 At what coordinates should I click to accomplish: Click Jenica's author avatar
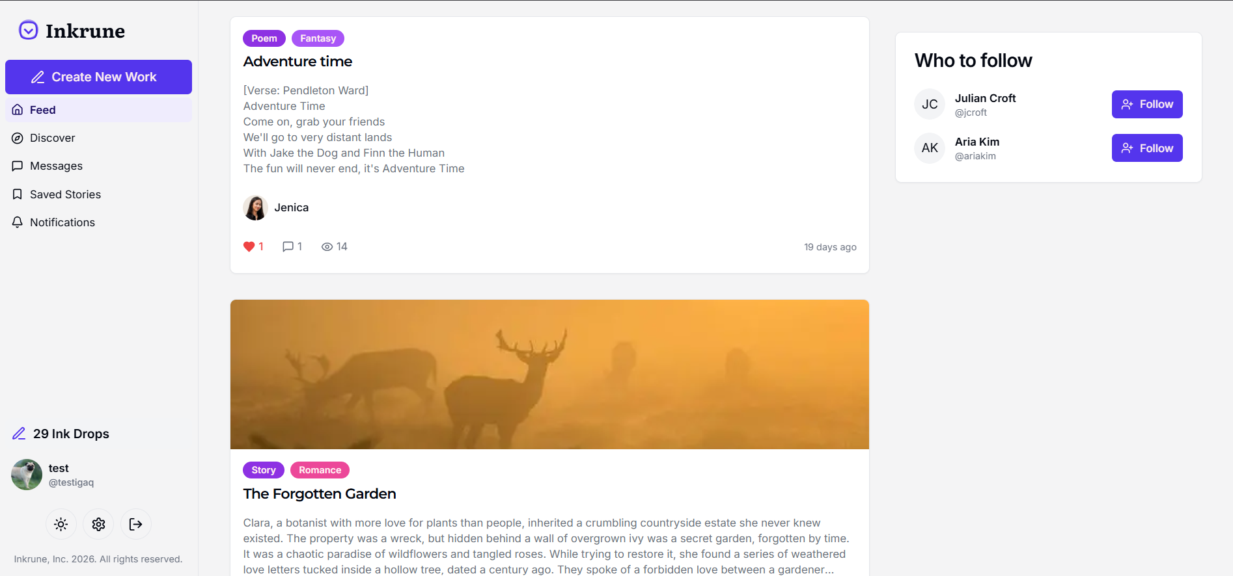(x=255, y=207)
